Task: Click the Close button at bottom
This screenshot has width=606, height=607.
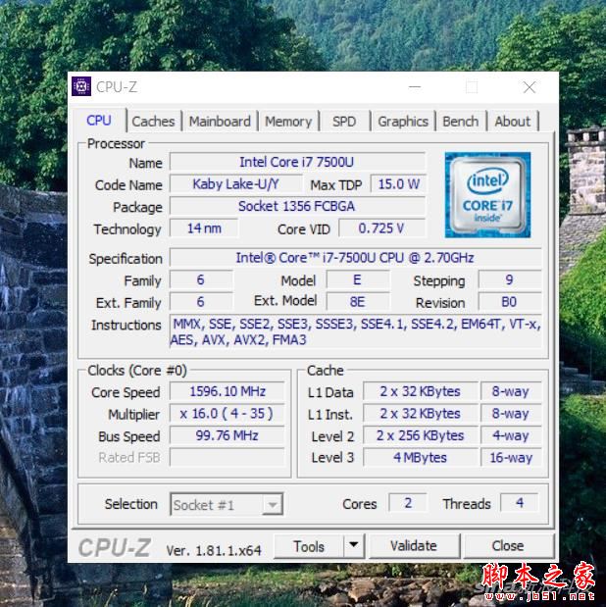Action: pos(508,546)
